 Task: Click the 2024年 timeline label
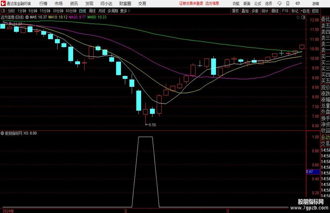pos(8,211)
